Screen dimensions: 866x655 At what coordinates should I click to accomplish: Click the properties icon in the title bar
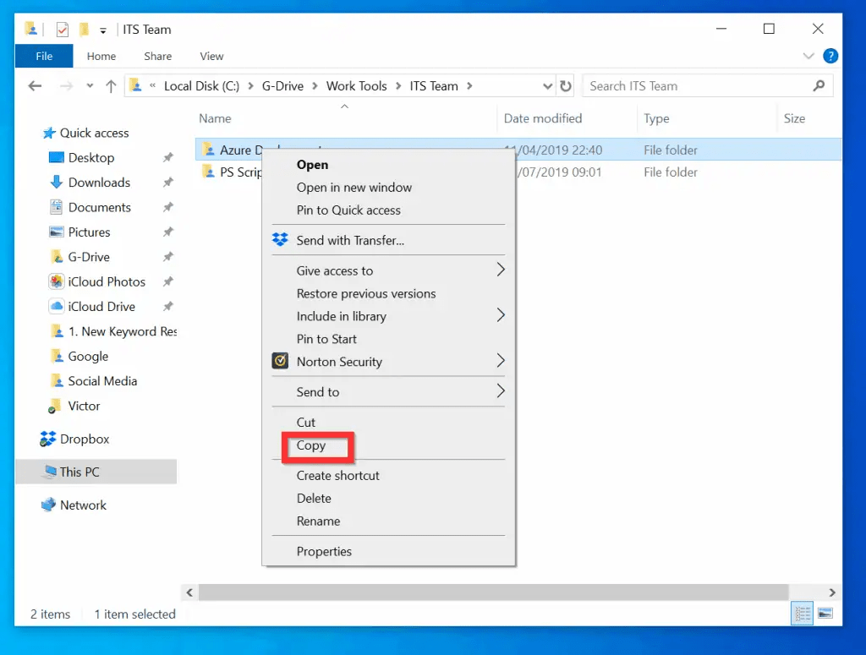62,28
